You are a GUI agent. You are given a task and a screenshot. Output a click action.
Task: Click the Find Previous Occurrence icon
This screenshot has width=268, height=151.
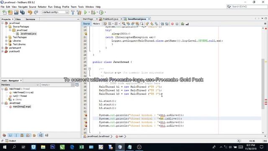(128, 24)
